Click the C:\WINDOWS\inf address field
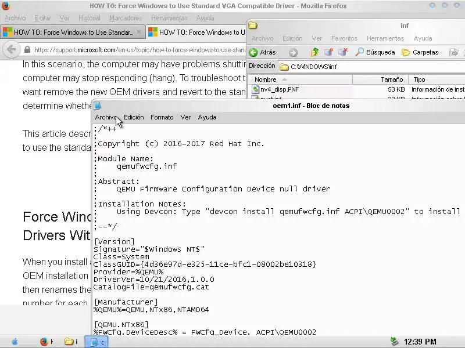This screenshot has width=465, height=348. coord(371,67)
